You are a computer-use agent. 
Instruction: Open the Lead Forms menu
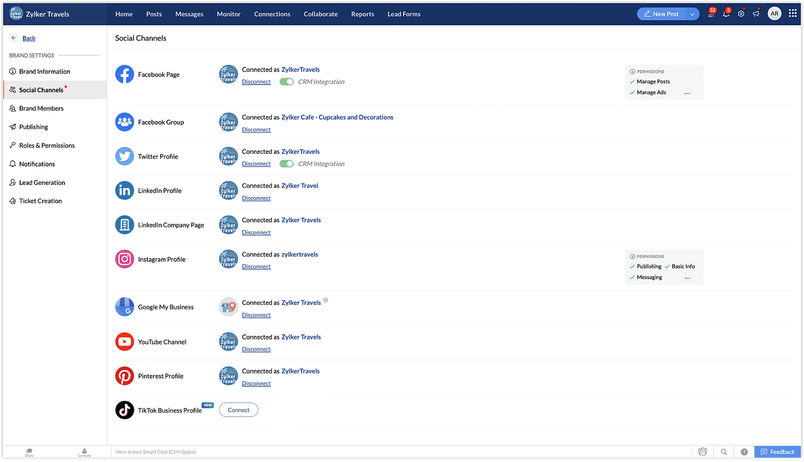coord(404,14)
